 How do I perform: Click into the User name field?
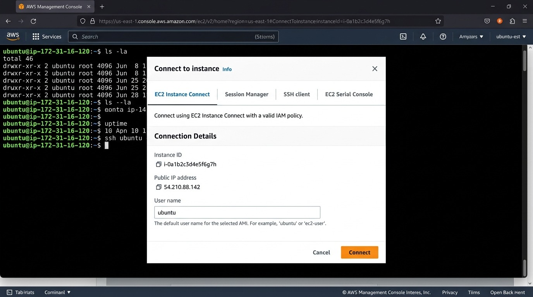237,212
